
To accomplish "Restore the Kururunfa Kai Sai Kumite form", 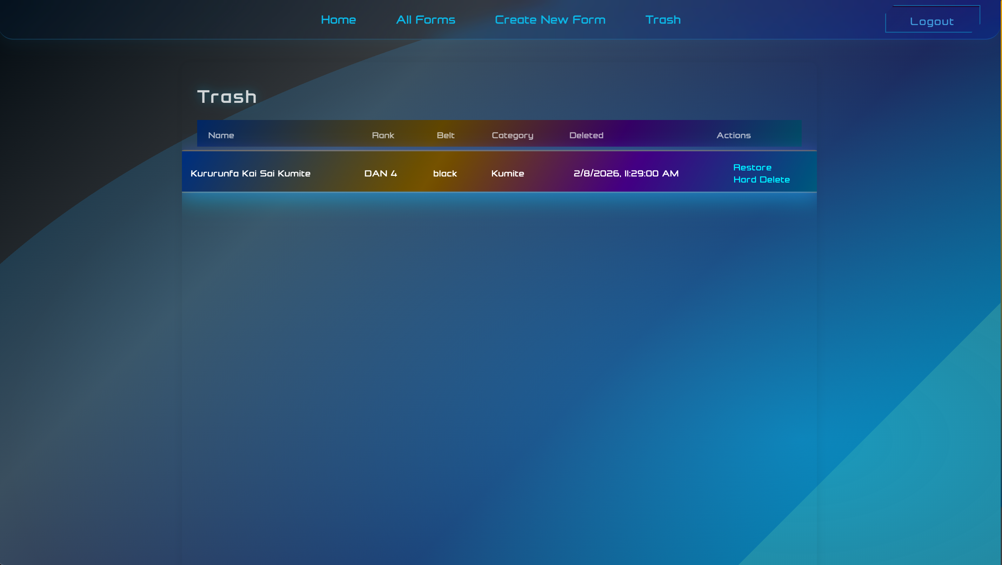I will (x=752, y=168).
